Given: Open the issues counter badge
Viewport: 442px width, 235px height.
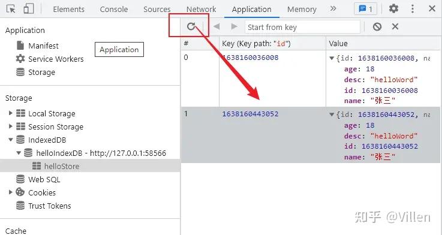Looking at the screenshot, I should coord(365,9).
